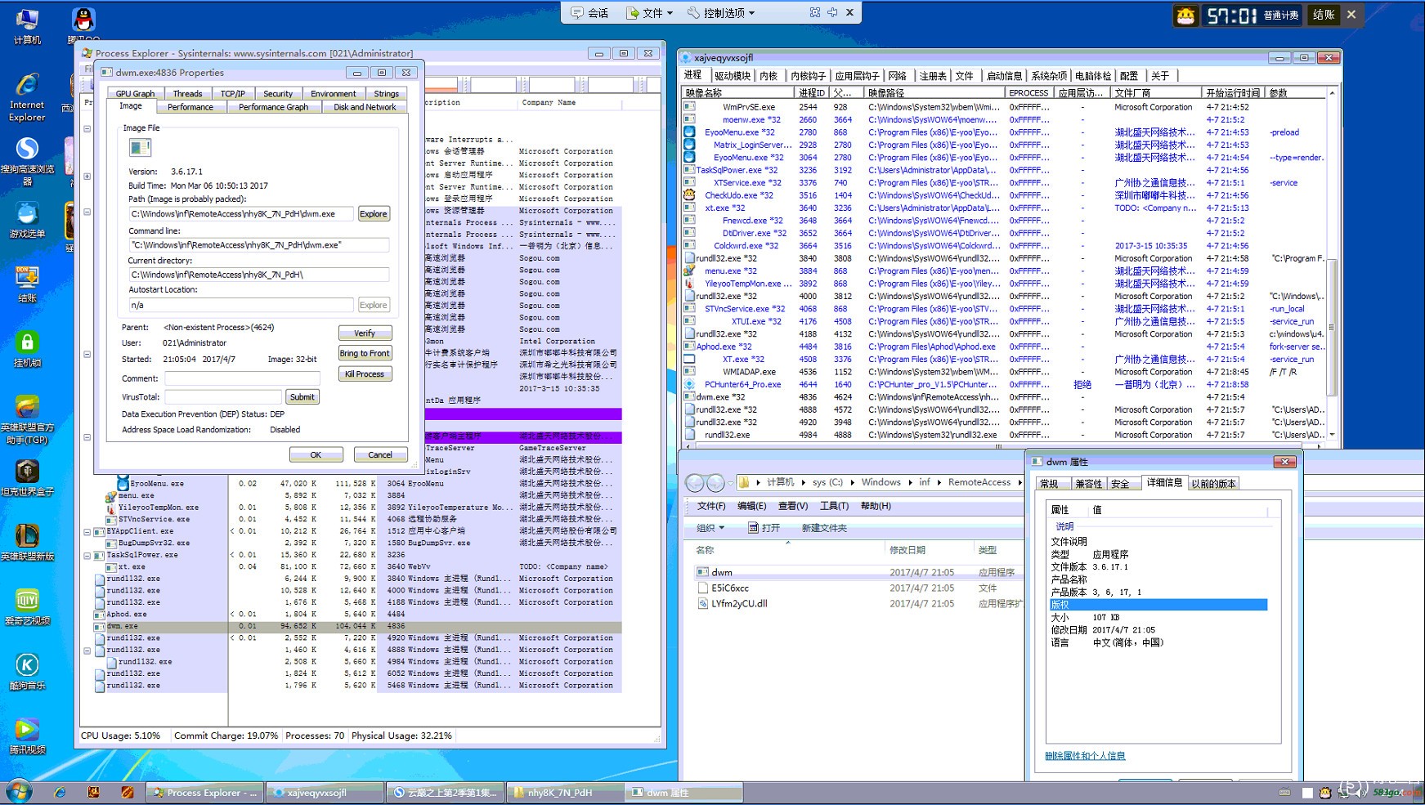Viewport: 1425px width, 805px height.
Task: Launch 英雄联盟官方助手(TGP) from the desktop
Action: 27,420
